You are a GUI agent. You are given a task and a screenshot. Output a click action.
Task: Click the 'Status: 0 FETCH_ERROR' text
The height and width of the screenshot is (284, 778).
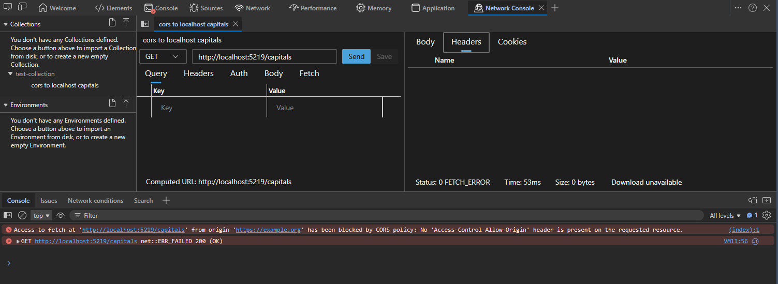(x=452, y=182)
